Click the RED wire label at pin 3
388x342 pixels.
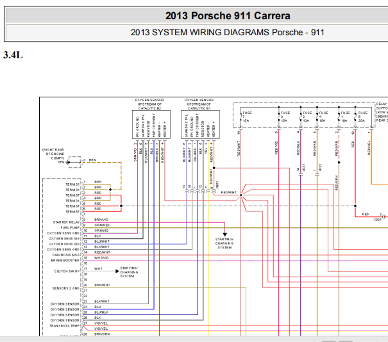coord(98,193)
